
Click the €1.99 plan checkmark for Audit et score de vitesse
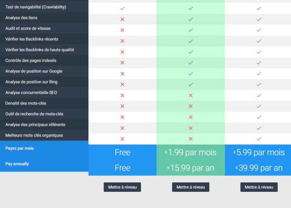click(x=191, y=30)
